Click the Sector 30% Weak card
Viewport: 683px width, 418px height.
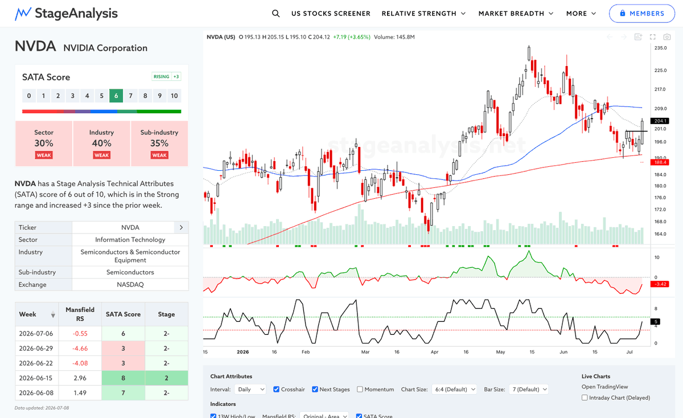tap(44, 144)
